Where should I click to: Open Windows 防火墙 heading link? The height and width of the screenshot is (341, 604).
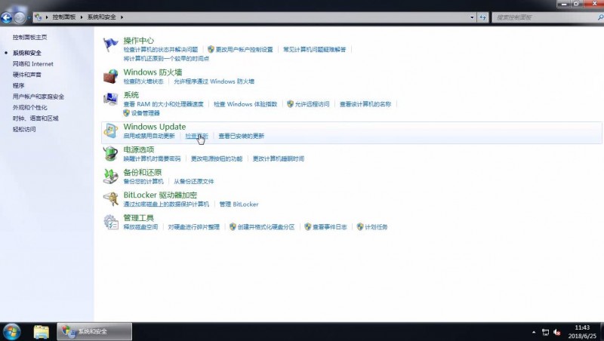pos(153,72)
